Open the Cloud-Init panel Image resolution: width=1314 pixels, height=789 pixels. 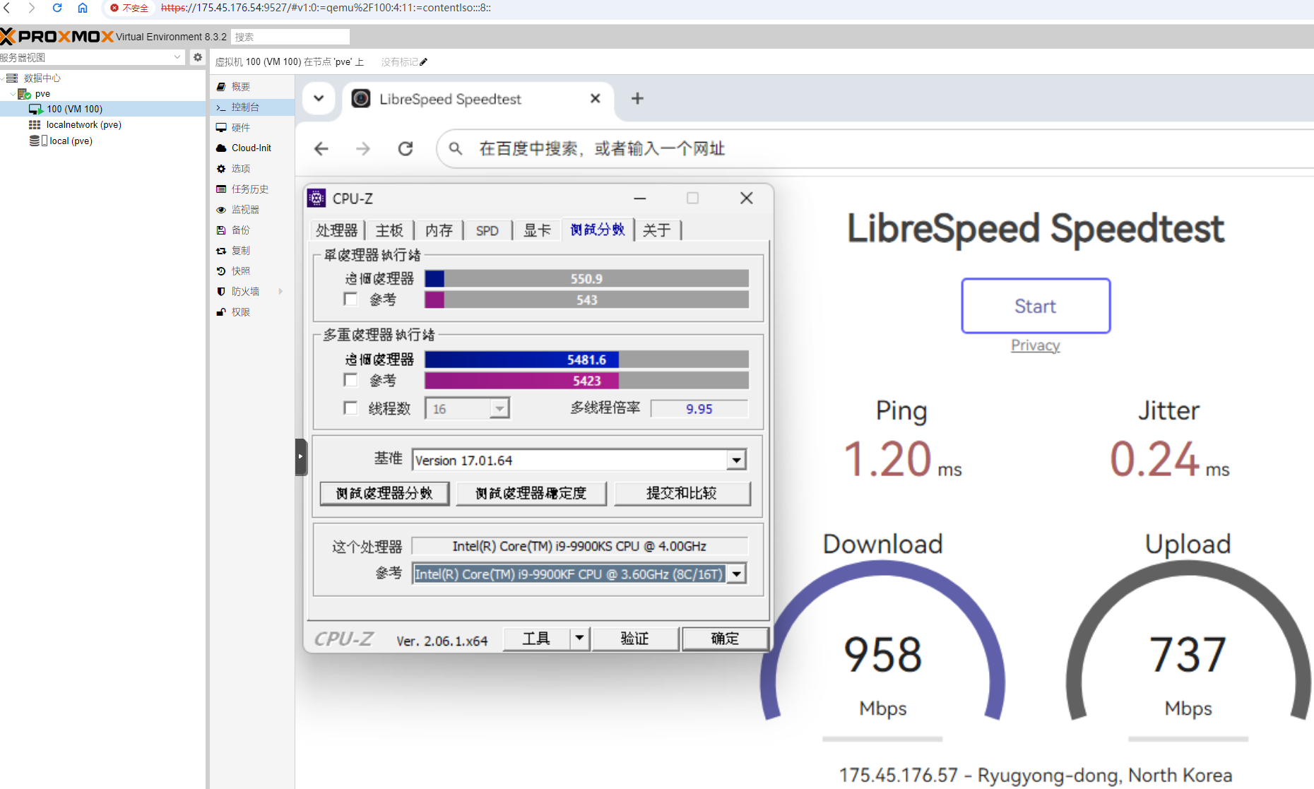pyautogui.click(x=252, y=148)
